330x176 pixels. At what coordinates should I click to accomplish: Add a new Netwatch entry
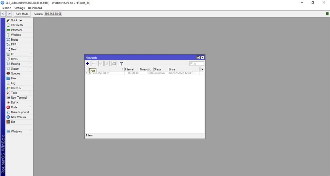88,64
